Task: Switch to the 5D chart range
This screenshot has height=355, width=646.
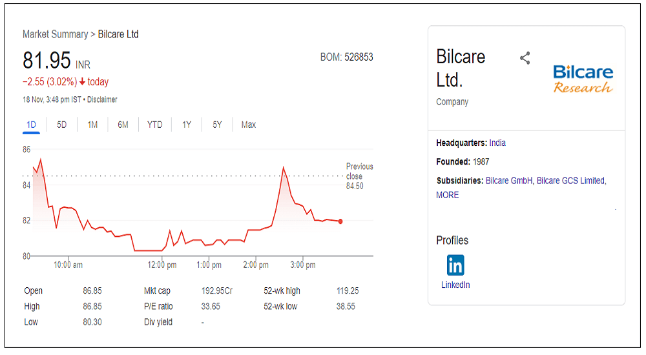Action: tap(62, 125)
